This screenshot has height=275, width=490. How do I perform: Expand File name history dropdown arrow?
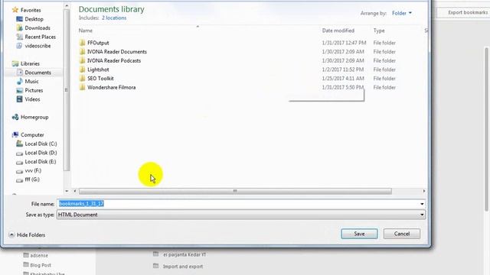pyautogui.click(x=422, y=204)
